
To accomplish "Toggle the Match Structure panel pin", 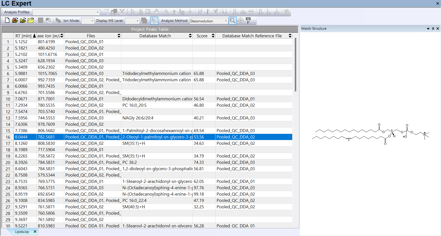I will [433, 29].
